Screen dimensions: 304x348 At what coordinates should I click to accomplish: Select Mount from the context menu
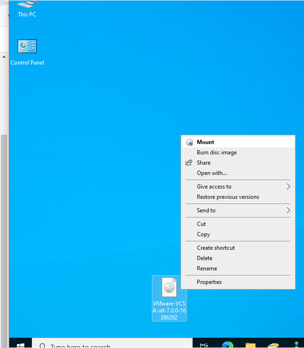pyautogui.click(x=205, y=142)
